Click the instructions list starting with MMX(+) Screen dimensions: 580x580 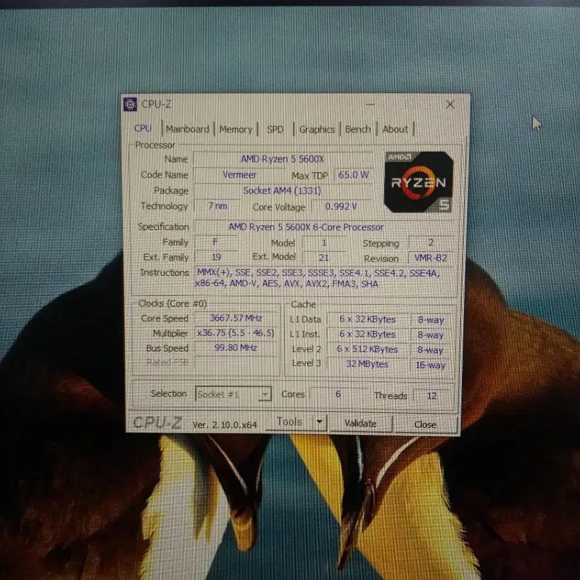coord(318,278)
